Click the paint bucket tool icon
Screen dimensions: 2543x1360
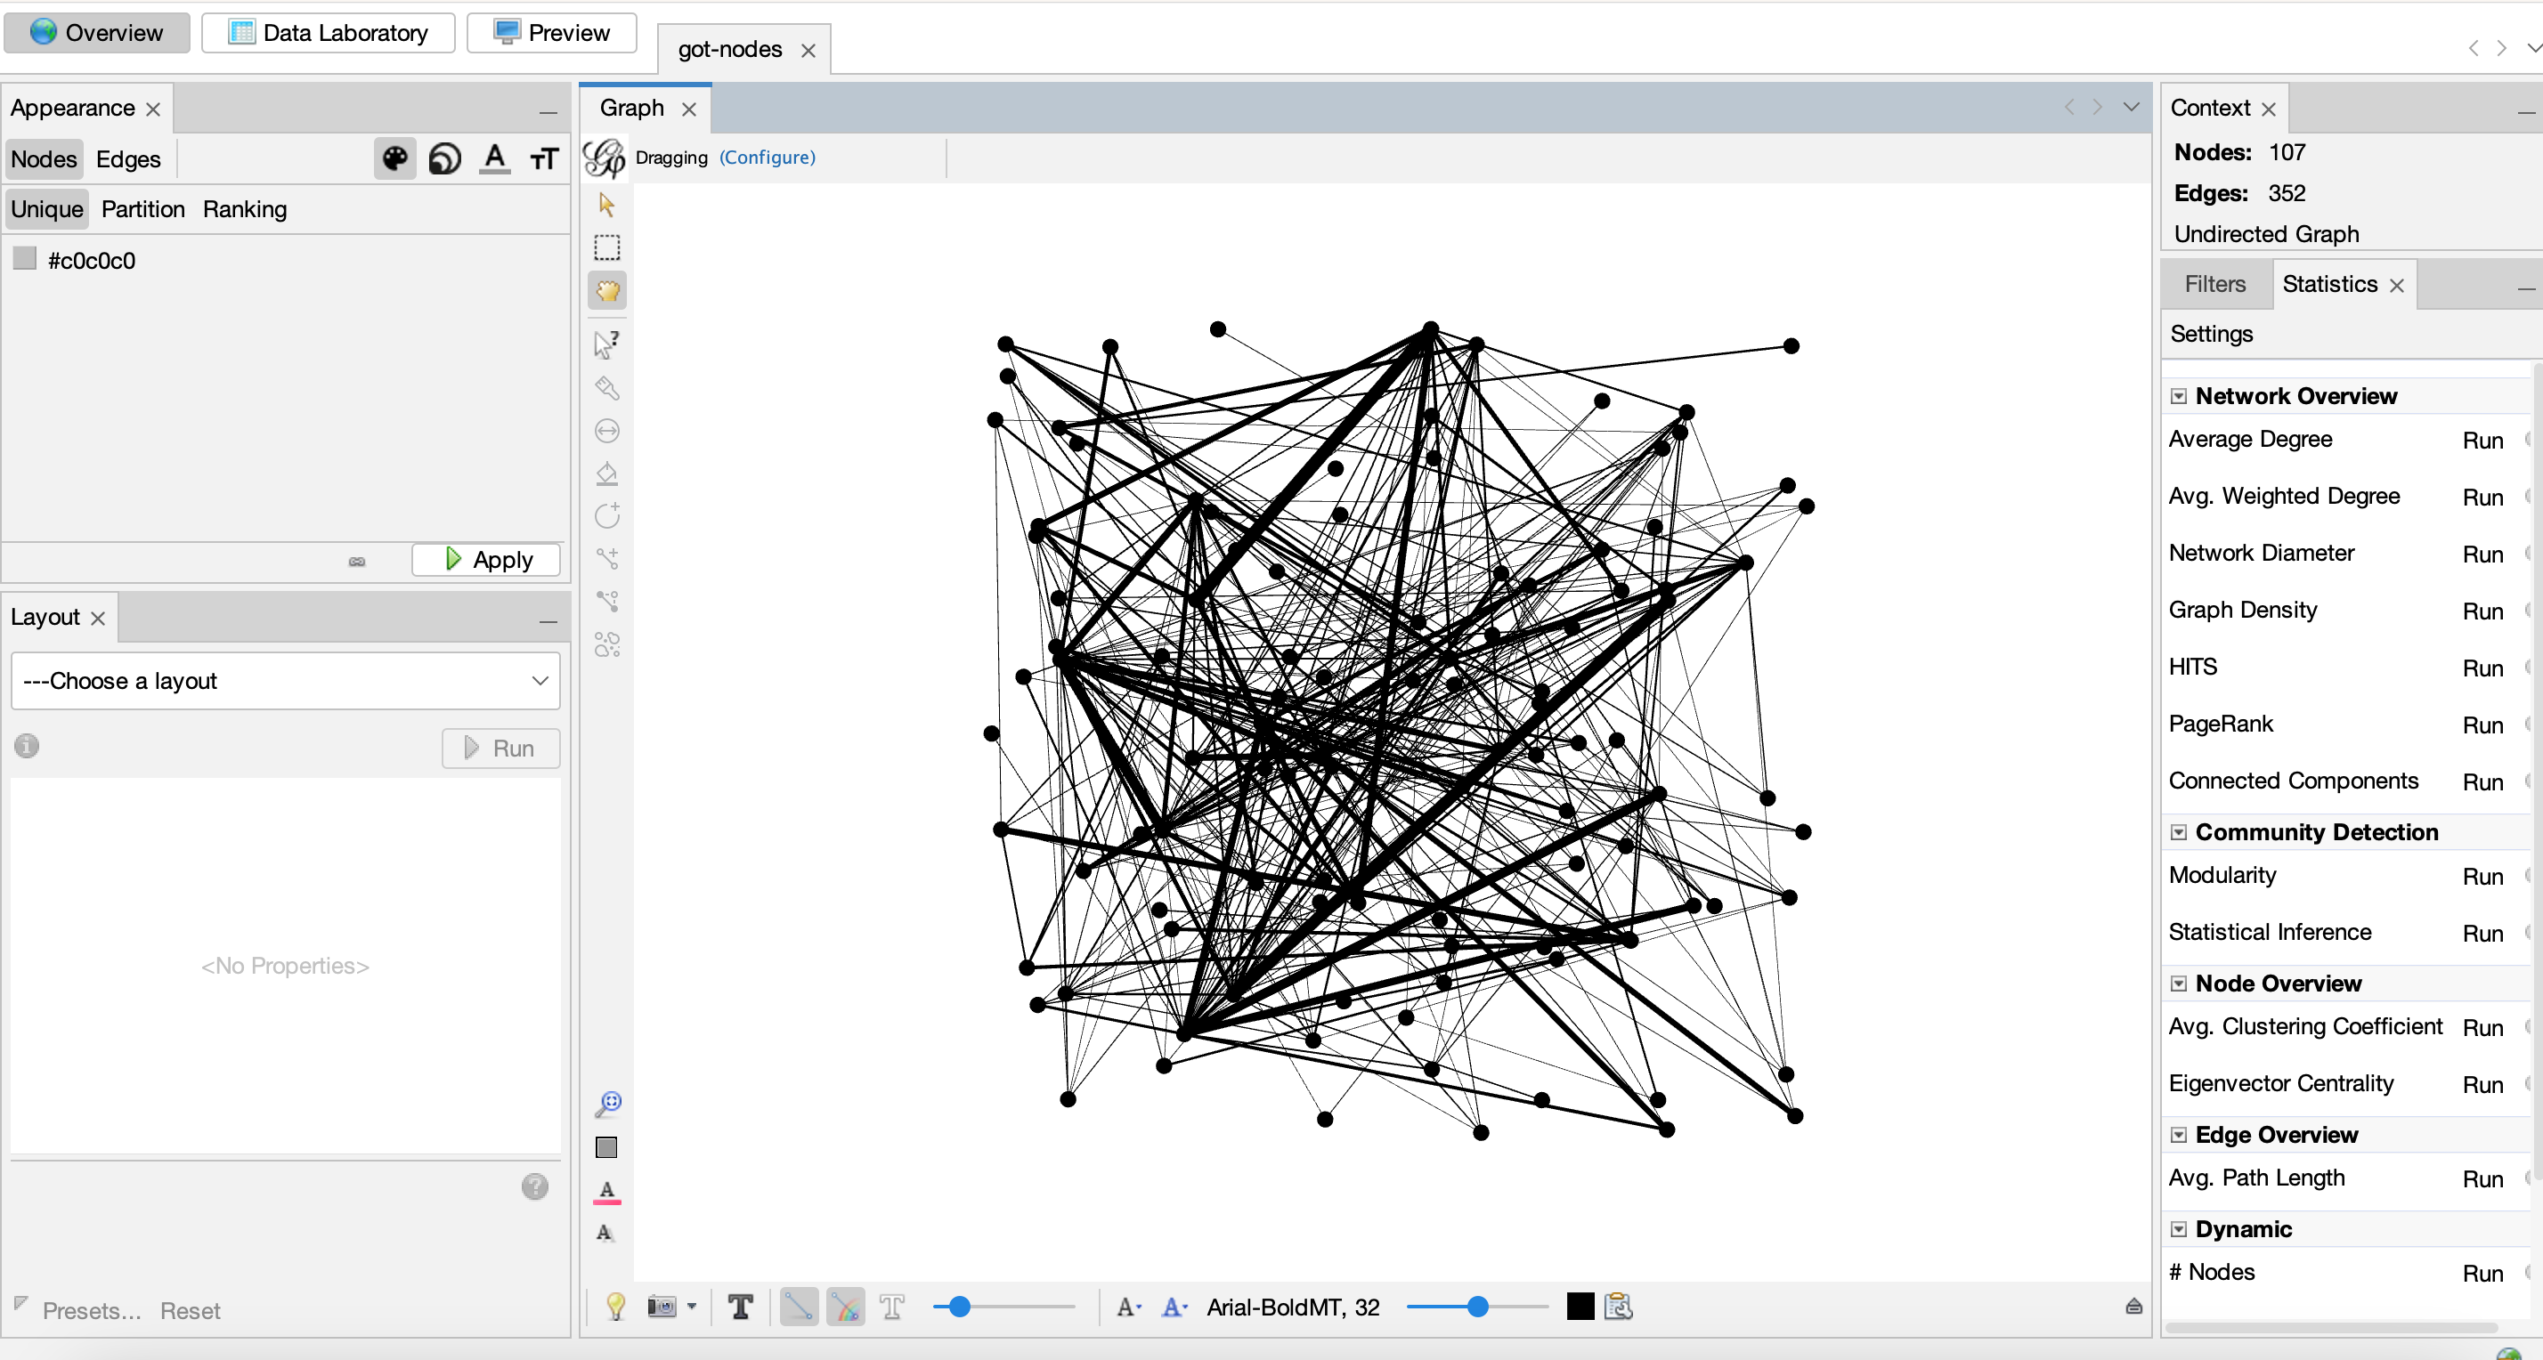(x=606, y=474)
